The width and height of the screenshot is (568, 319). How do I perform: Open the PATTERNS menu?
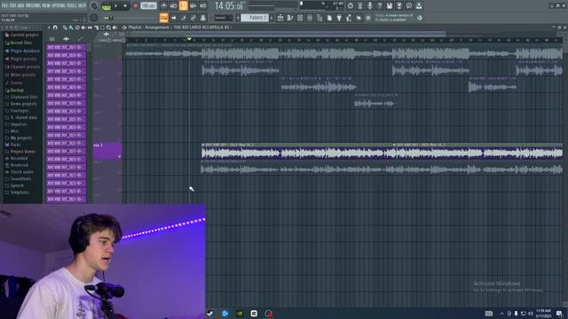(33, 6)
